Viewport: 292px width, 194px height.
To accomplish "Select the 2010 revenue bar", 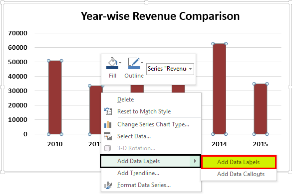I will tap(55, 97).
